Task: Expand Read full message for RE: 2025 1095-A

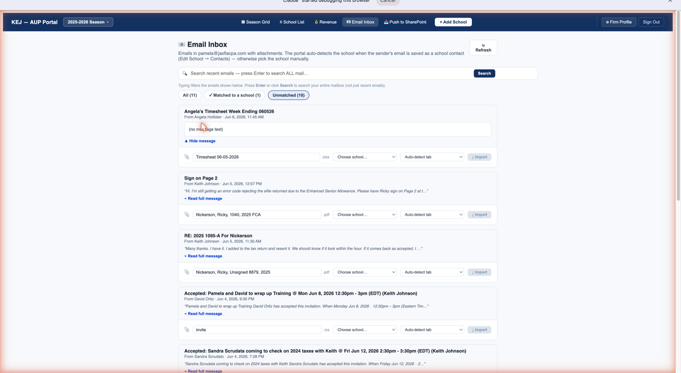Action: click(x=203, y=256)
